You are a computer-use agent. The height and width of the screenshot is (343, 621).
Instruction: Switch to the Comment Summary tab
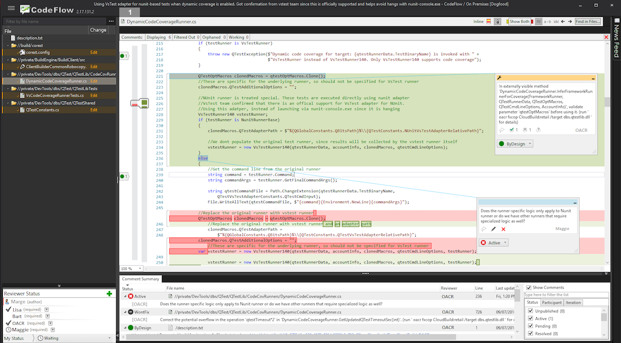tap(140, 279)
